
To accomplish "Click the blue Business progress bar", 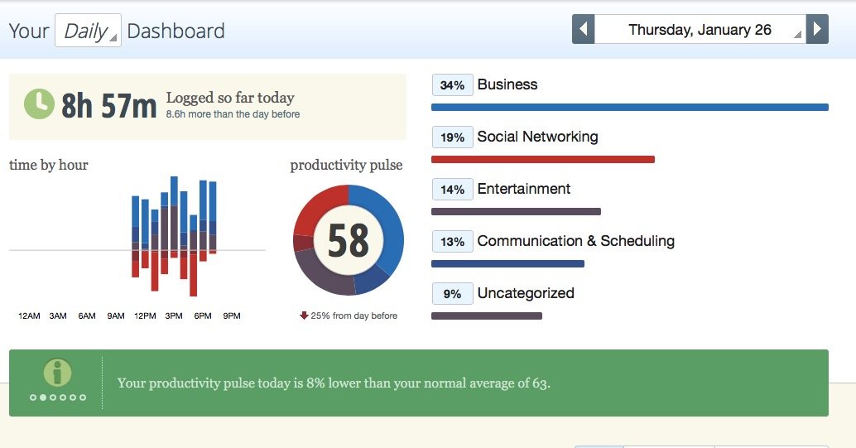I will (630, 108).
